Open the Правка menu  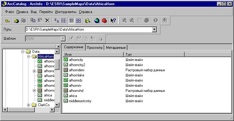click(x=22, y=12)
